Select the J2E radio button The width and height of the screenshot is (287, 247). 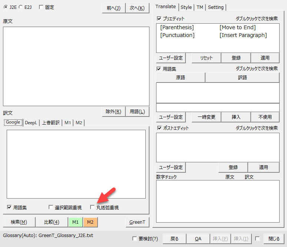(x=6, y=7)
